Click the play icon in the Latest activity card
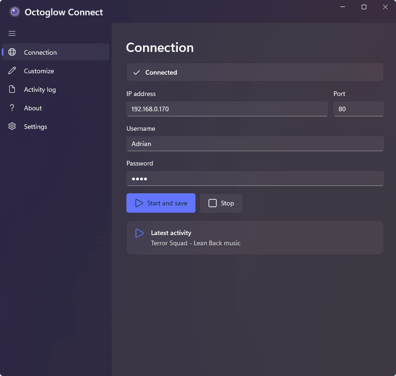 pyautogui.click(x=139, y=233)
